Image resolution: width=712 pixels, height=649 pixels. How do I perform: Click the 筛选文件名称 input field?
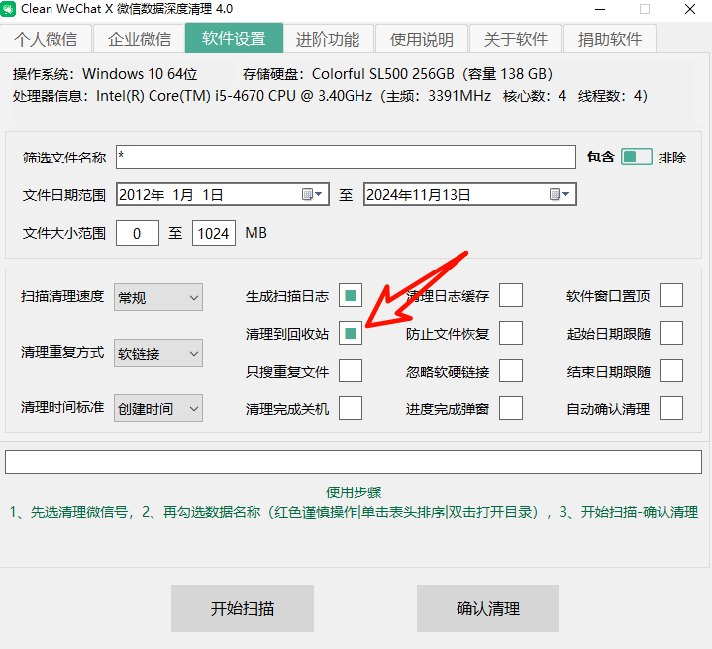click(x=346, y=158)
